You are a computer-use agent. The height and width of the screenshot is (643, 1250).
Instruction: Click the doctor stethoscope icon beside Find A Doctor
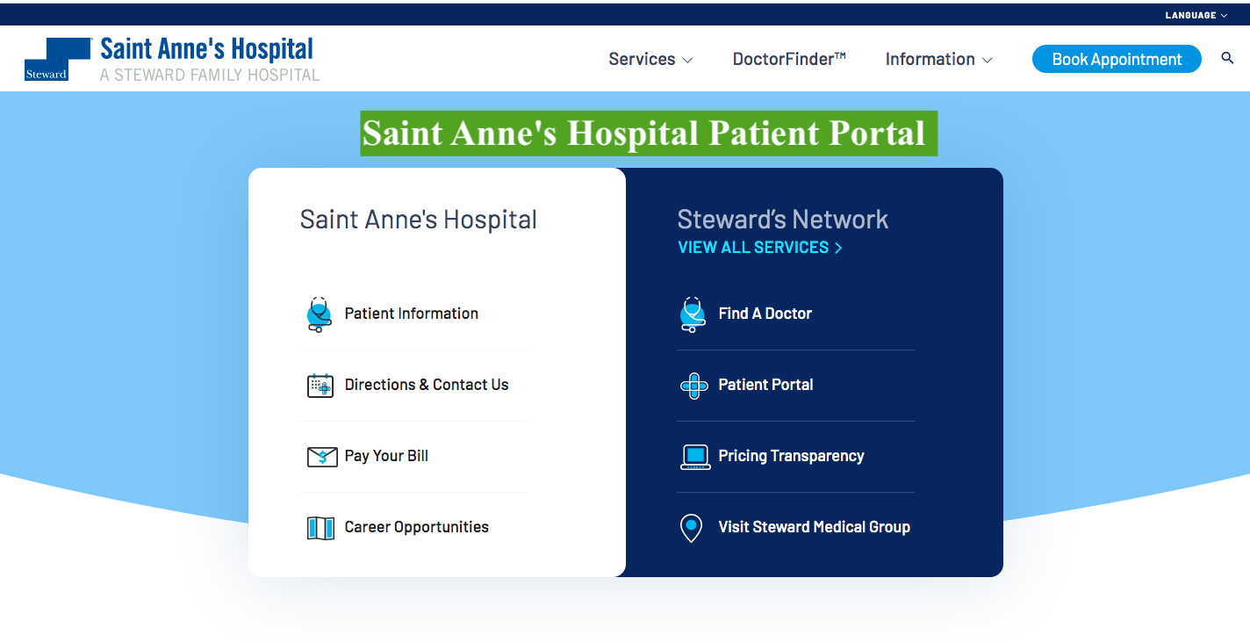(693, 314)
